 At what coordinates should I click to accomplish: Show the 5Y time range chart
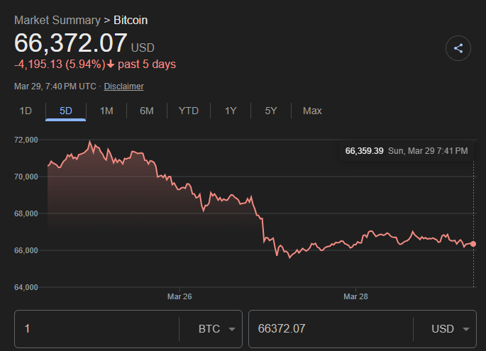click(271, 111)
